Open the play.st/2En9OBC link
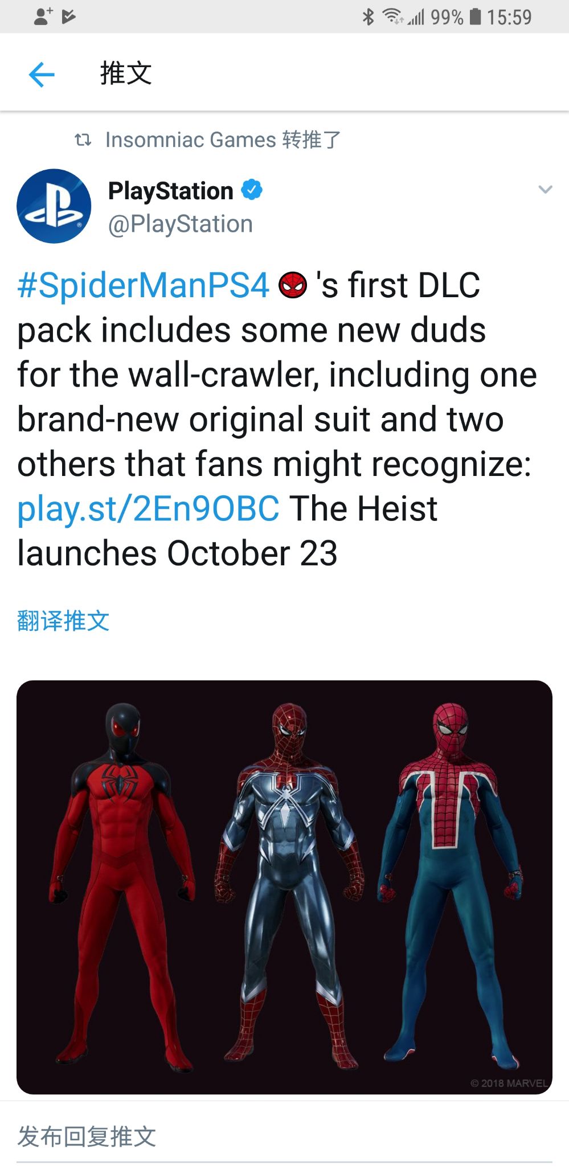569x1170 pixels. [x=148, y=508]
